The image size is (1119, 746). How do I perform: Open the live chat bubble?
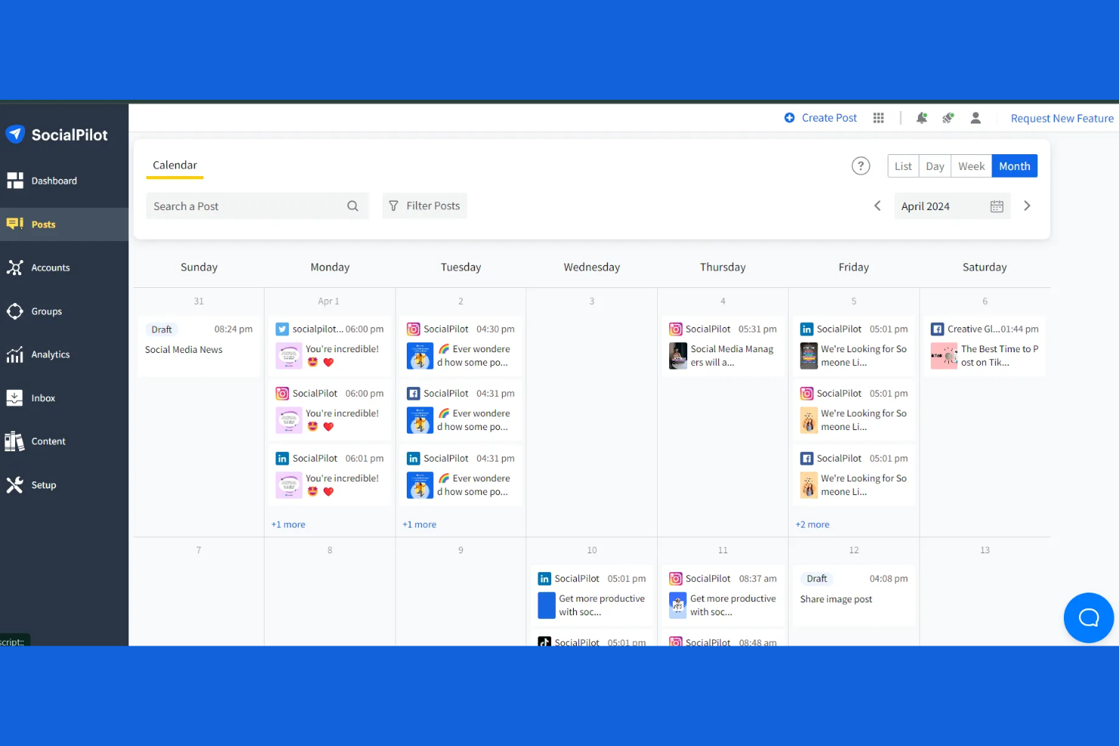pyautogui.click(x=1088, y=617)
